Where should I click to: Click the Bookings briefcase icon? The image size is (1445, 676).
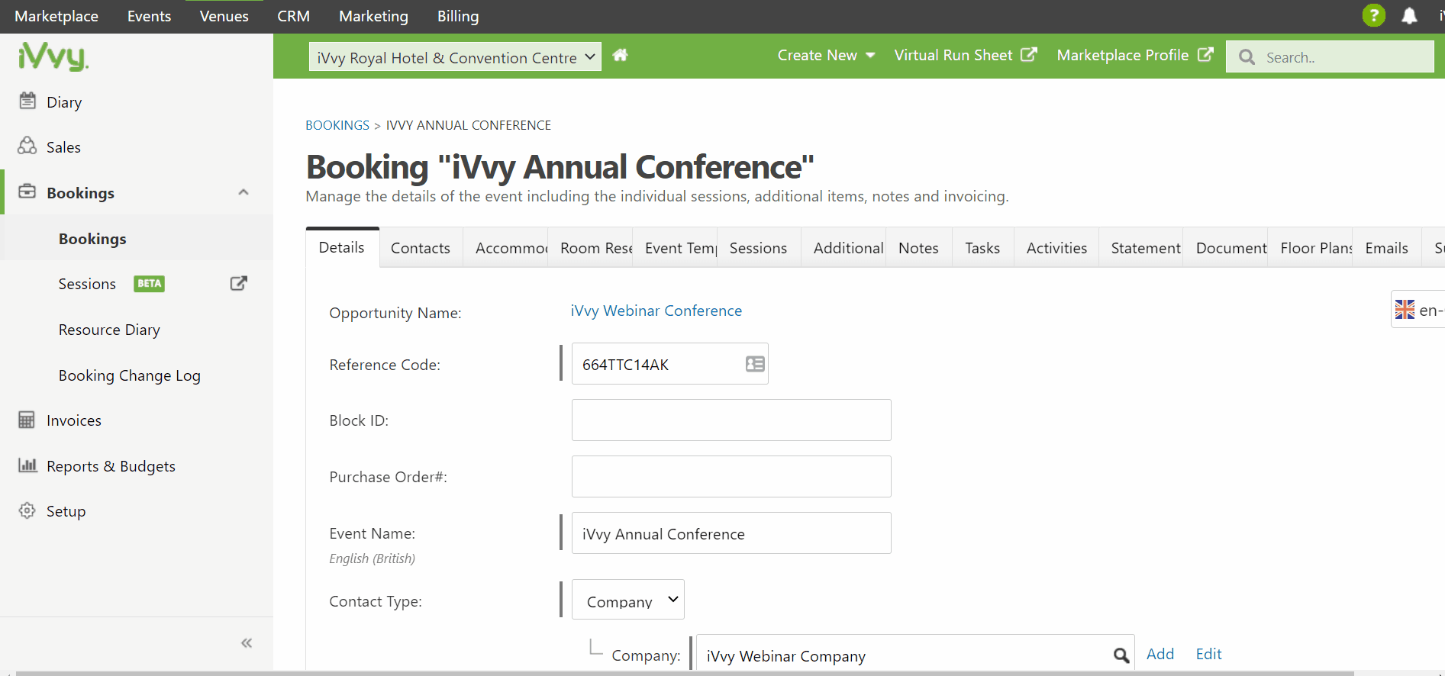click(27, 192)
